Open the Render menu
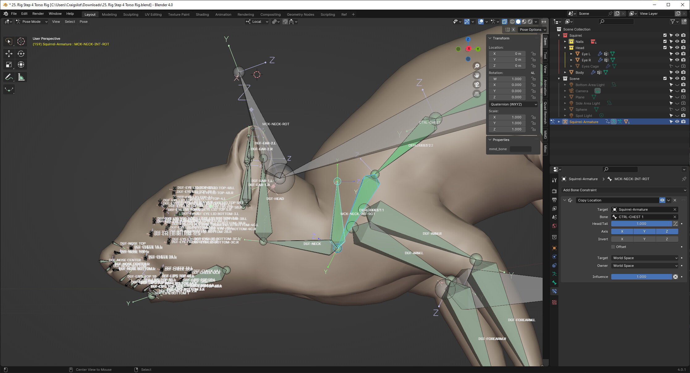The height and width of the screenshot is (373, 690). (38, 14)
